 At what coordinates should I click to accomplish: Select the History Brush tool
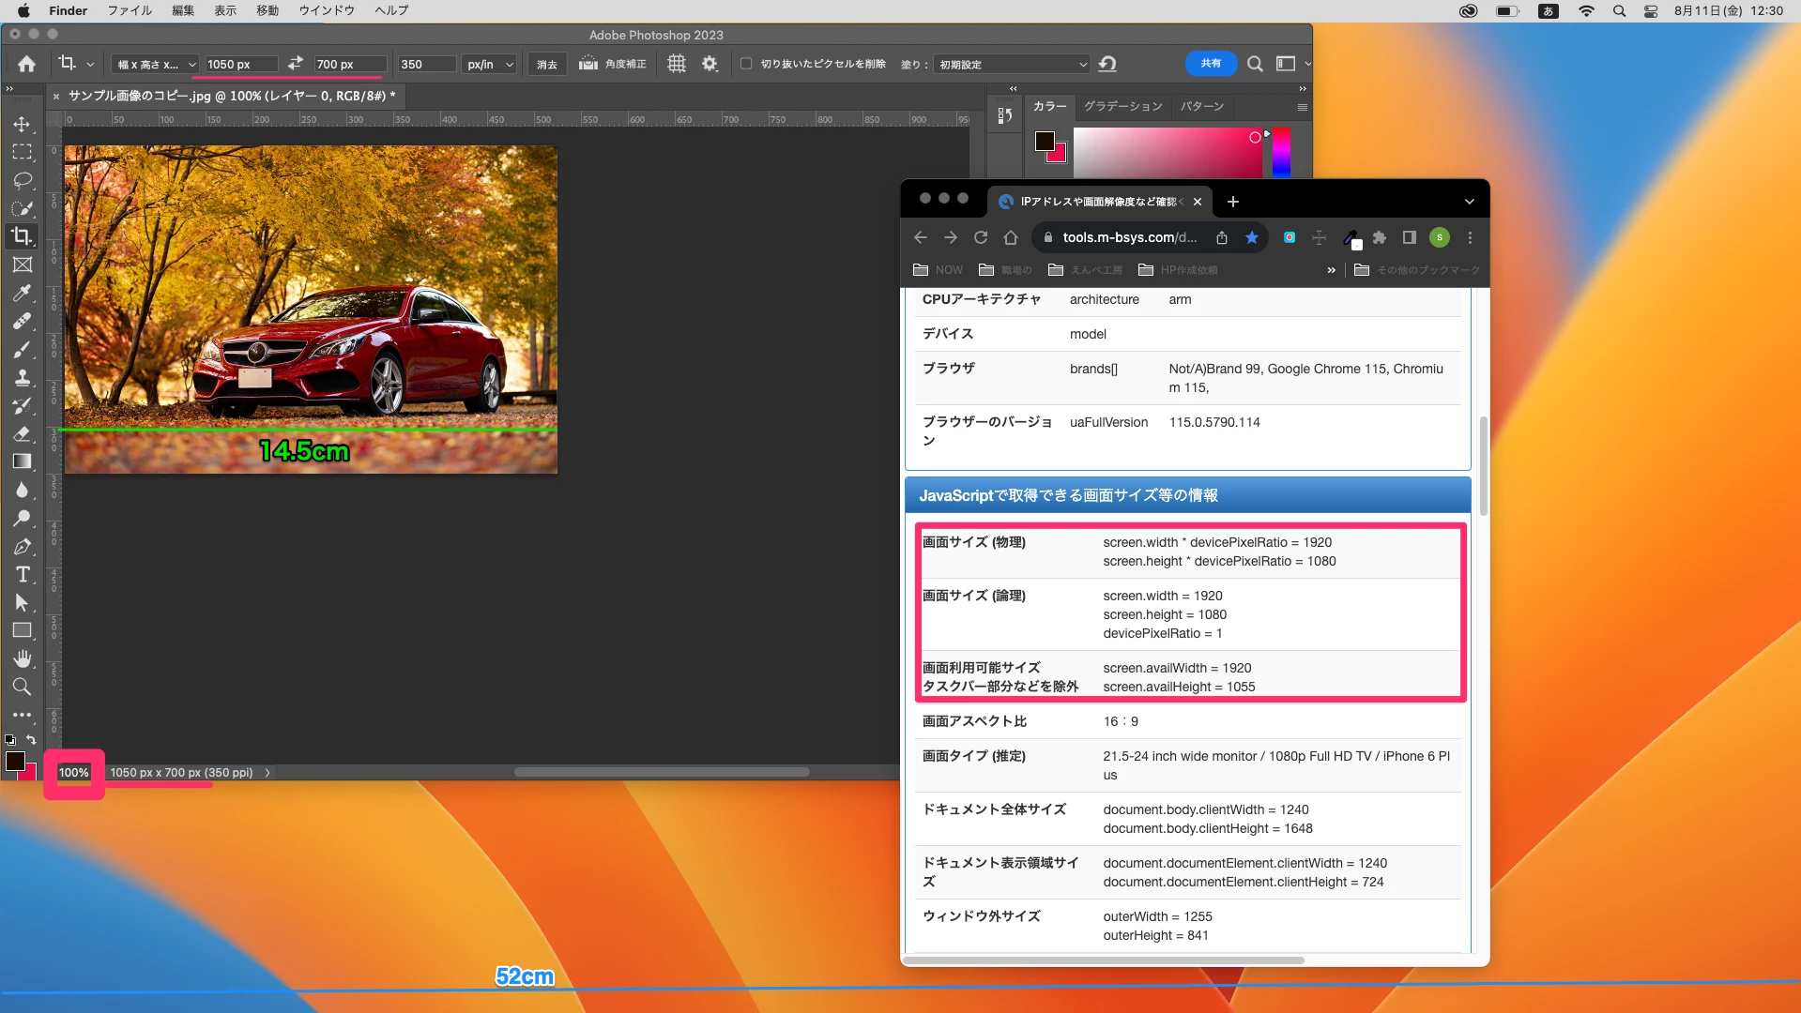coord(22,405)
